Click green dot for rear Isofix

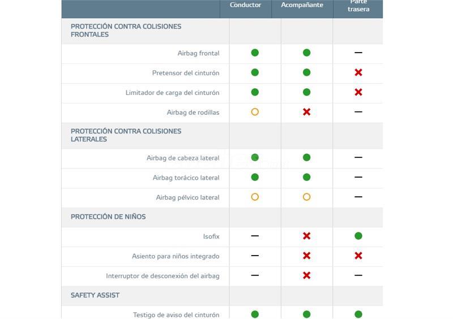coord(358,236)
